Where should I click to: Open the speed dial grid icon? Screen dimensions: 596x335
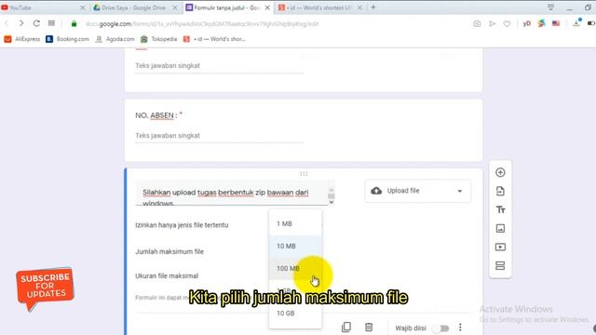click(51, 23)
